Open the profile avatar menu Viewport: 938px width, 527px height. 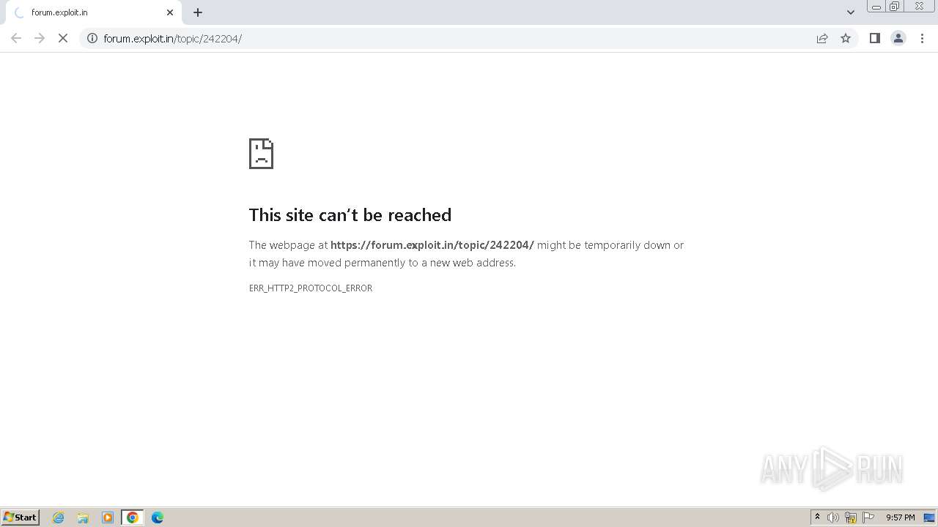898,38
